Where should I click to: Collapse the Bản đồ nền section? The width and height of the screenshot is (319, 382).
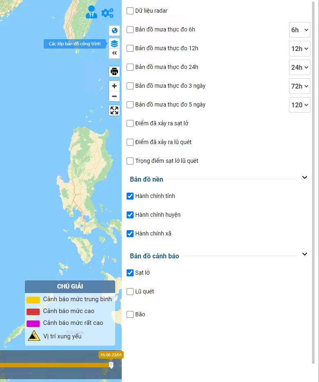pyautogui.click(x=304, y=178)
